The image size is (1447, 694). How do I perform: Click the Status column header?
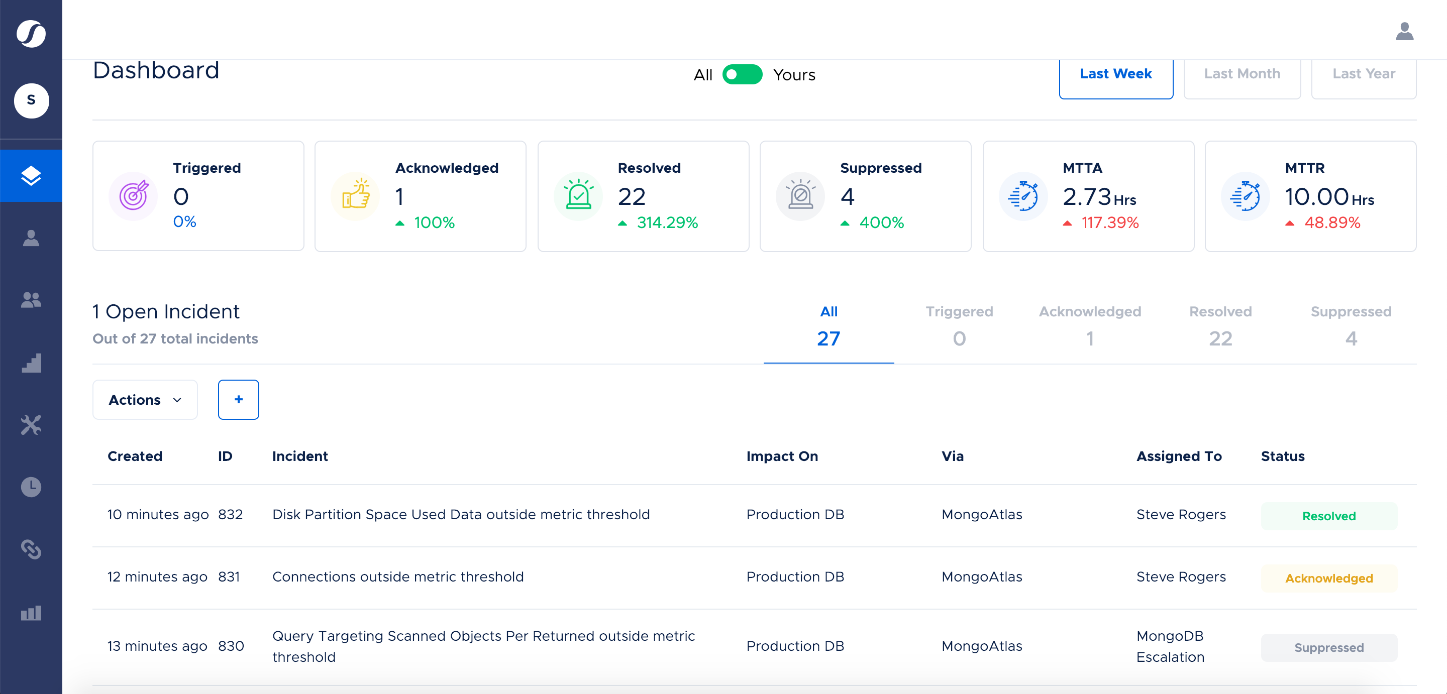click(1282, 456)
